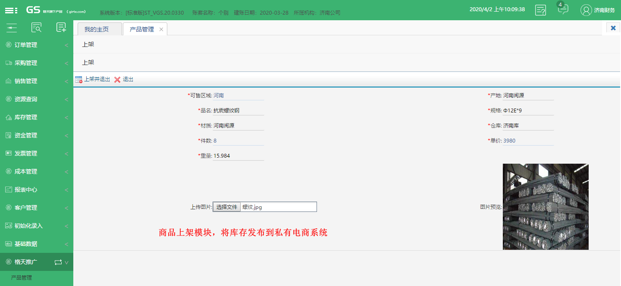621x286 pixels.
Task: Click the 订单管理 sidebar icon
Action: (9, 45)
